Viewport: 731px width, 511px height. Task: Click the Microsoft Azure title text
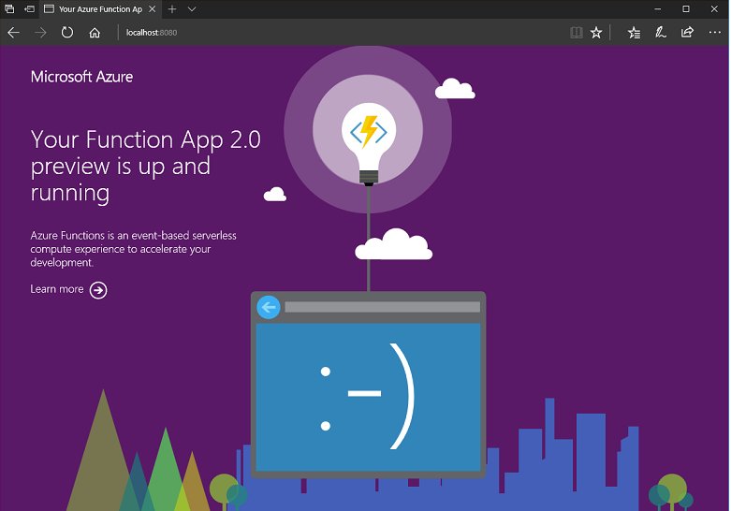(81, 77)
